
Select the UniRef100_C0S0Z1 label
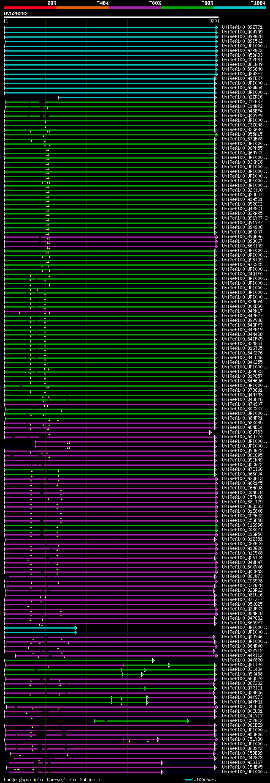[x=242, y=530]
